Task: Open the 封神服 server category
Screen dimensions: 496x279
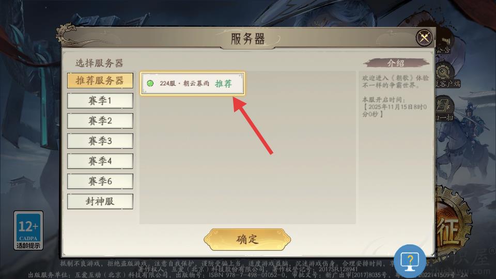Action: [100, 201]
